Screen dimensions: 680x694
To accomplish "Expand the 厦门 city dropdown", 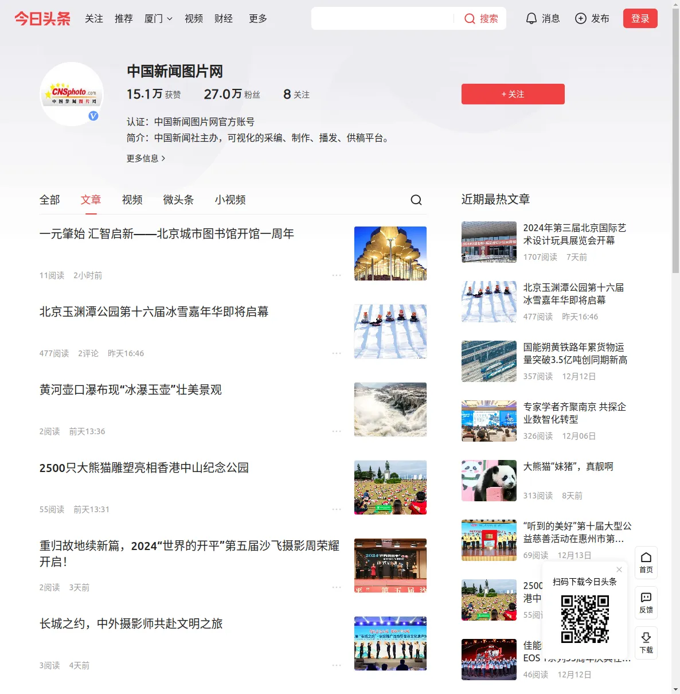I will (x=158, y=18).
